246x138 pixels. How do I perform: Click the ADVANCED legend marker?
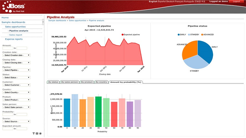click(202, 34)
